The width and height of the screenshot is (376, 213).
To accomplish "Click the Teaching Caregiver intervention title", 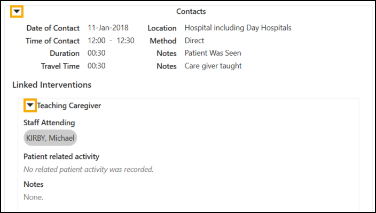I will coord(69,105).
